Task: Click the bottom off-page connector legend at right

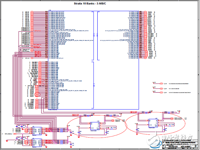Action: [171, 92]
